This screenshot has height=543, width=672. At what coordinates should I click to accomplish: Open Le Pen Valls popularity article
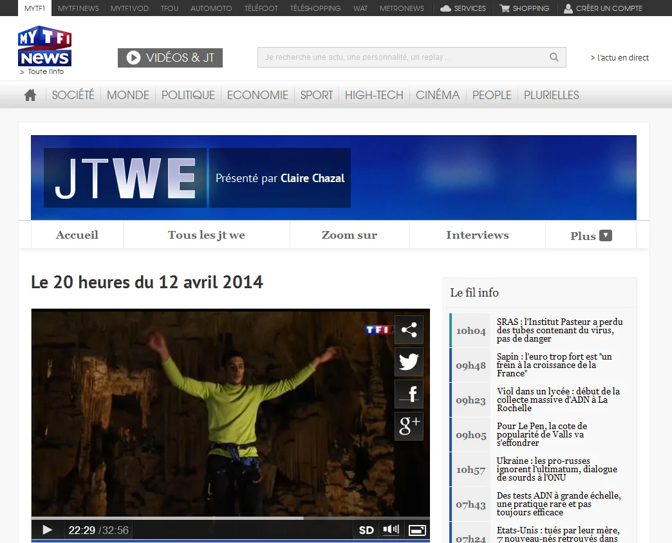[542, 434]
